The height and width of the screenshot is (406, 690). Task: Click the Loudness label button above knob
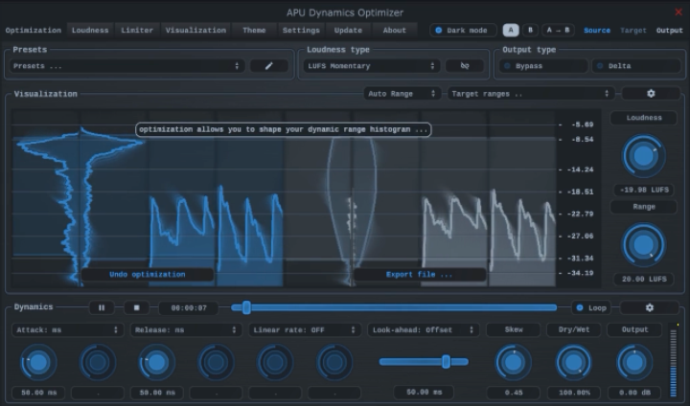pyautogui.click(x=644, y=118)
